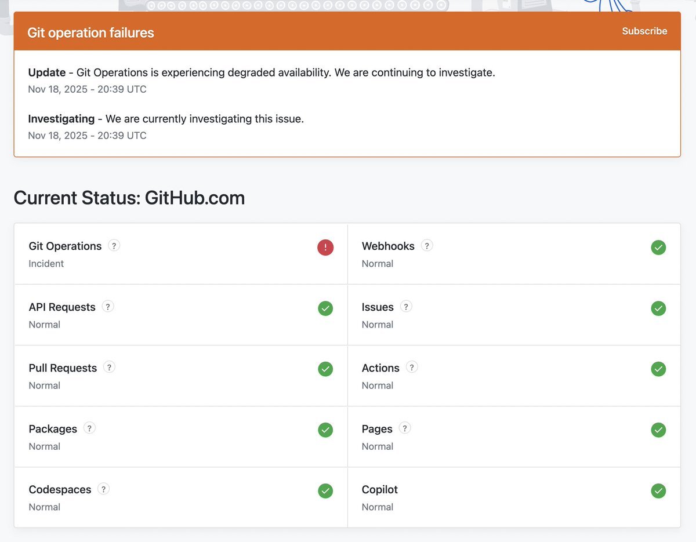The width and height of the screenshot is (696, 542).
Task: Click the Current Status: GitHub.com heading
Action: [129, 198]
